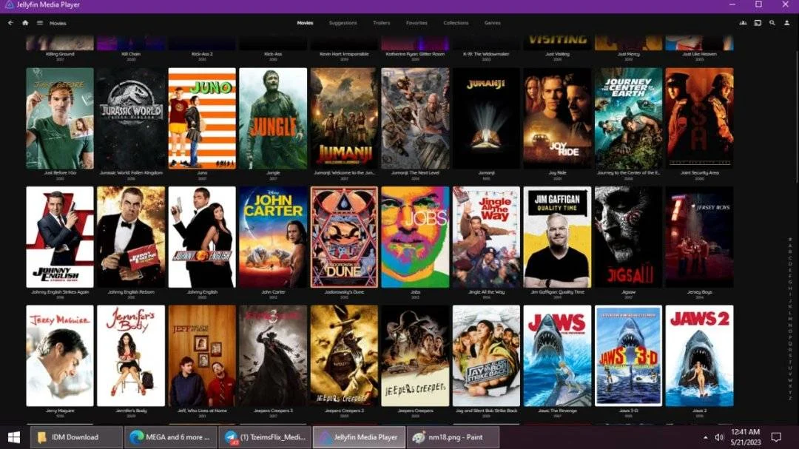Open the Jerry Maguire poster
This screenshot has height=449, width=799.
[x=60, y=356]
